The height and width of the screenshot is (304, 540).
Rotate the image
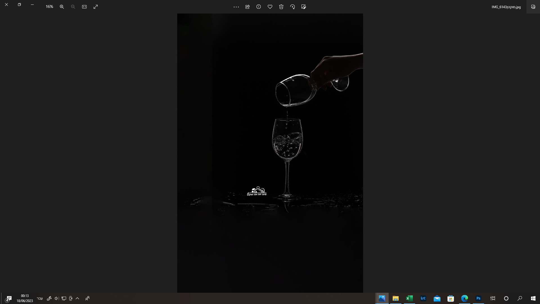click(x=292, y=7)
